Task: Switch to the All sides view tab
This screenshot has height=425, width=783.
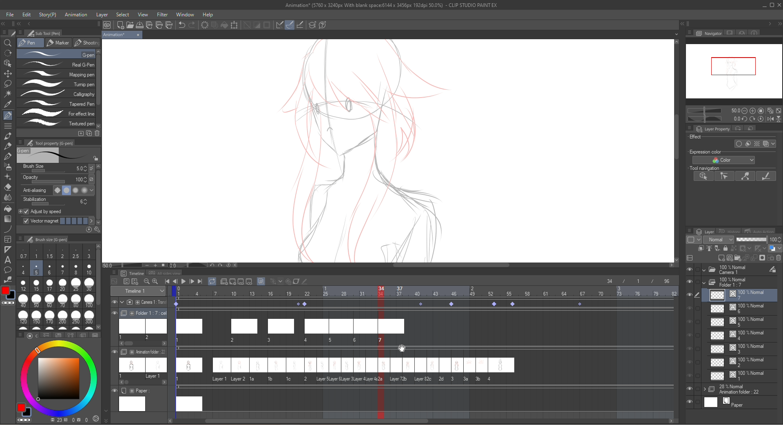Action: click(165, 273)
